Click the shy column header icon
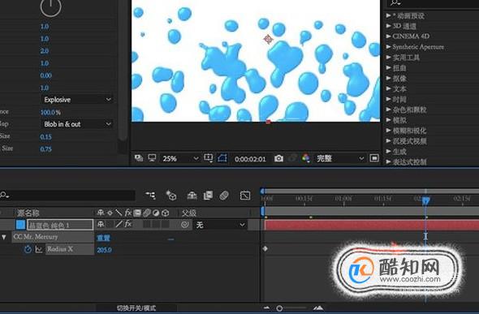The width and height of the screenshot is (479, 314). (x=101, y=213)
